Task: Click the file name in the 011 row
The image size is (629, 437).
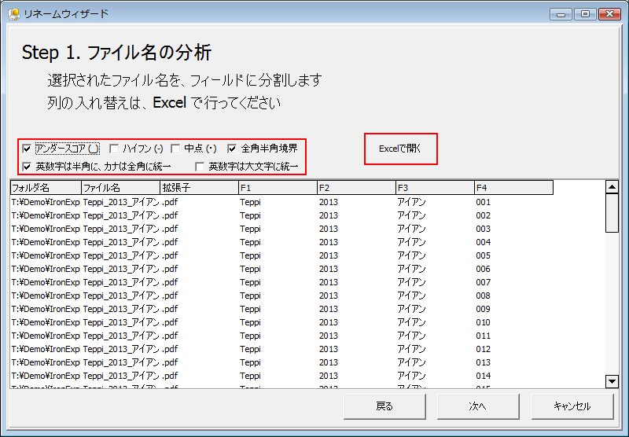Action: coord(121,336)
